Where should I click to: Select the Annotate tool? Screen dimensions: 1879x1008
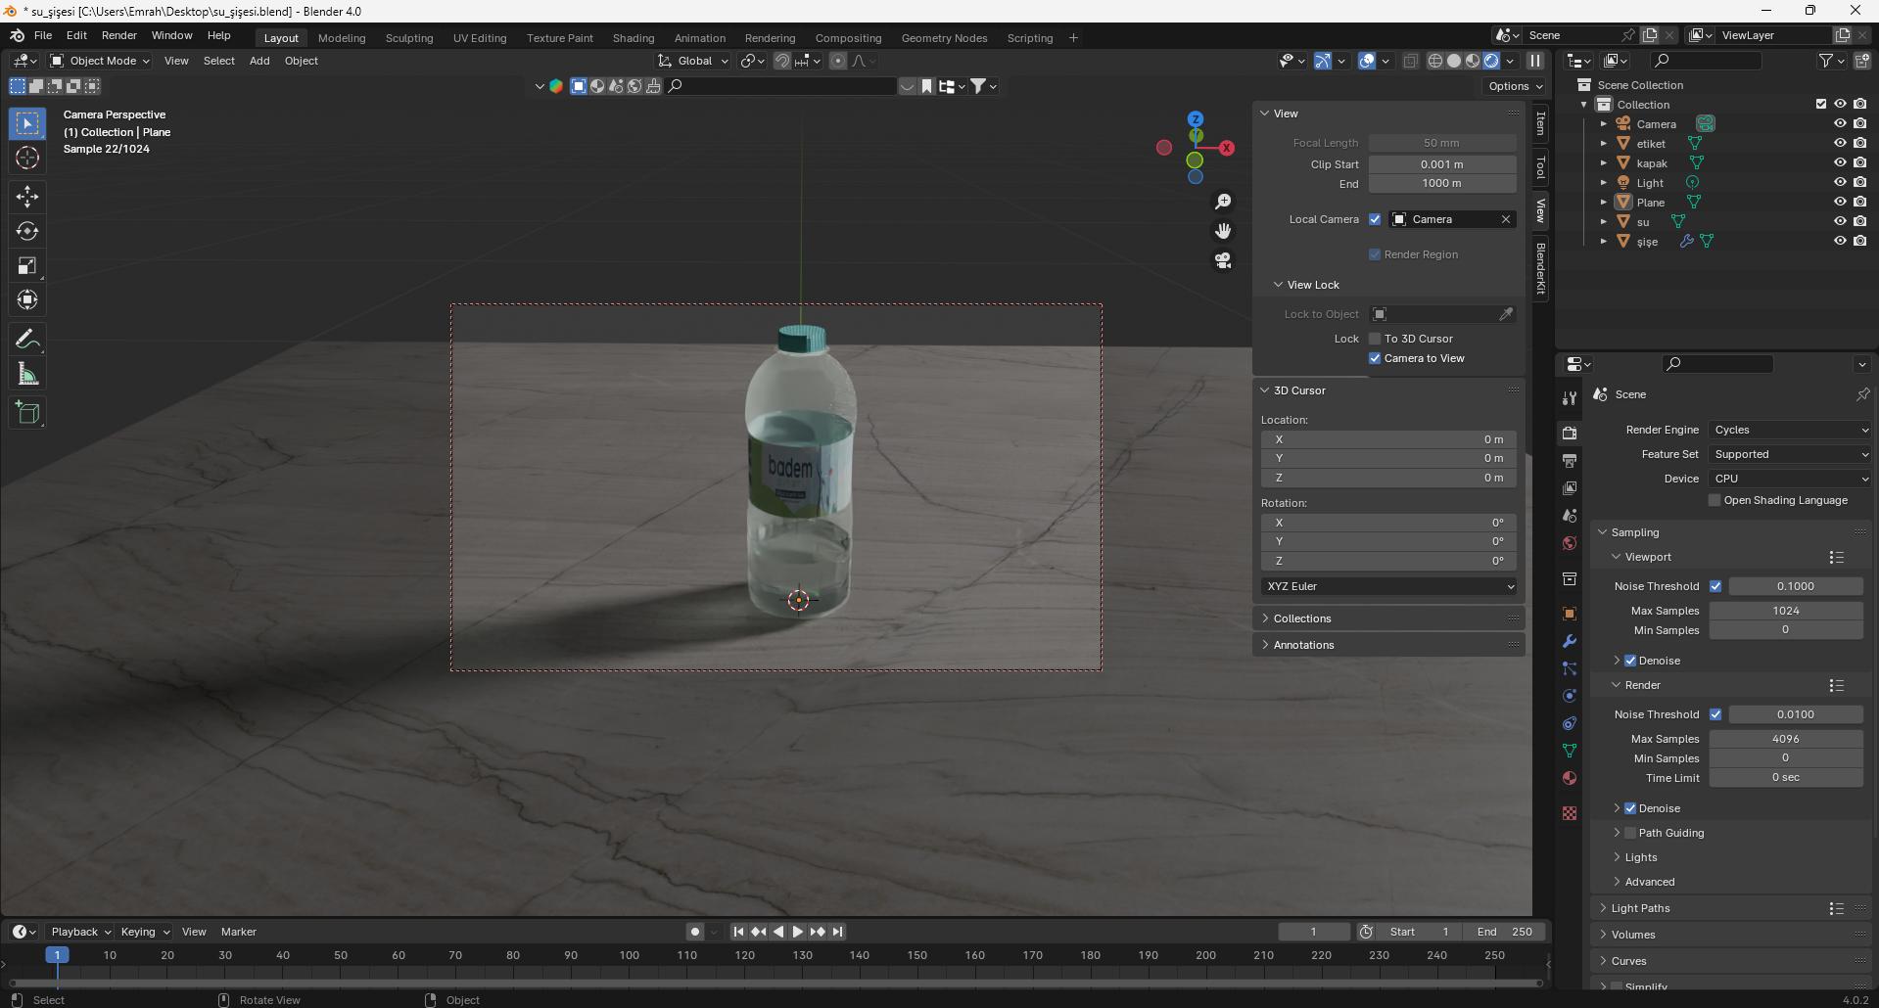pyautogui.click(x=27, y=340)
